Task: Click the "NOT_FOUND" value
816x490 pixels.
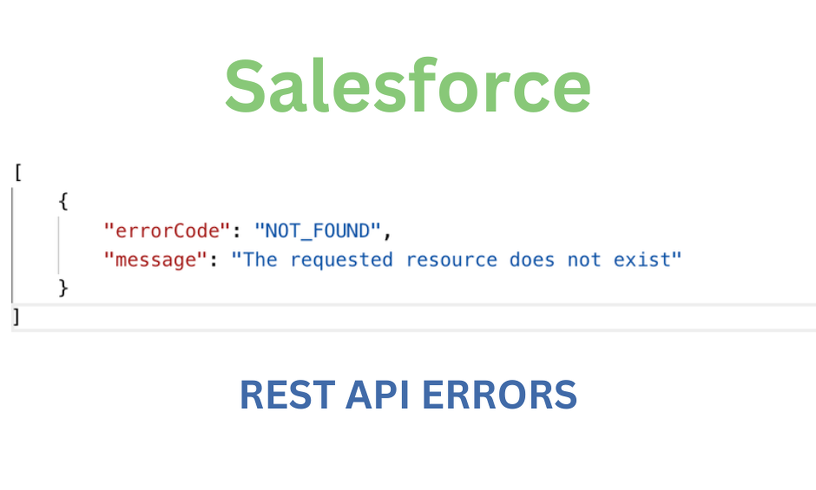Action: [317, 231]
